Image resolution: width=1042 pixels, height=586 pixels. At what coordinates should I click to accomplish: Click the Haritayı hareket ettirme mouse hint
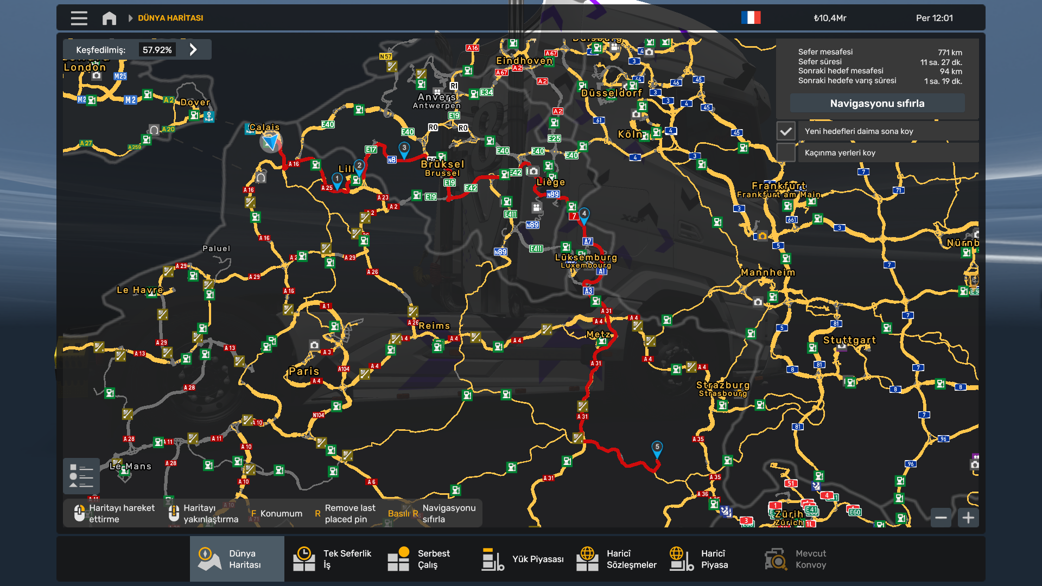[x=115, y=513]
